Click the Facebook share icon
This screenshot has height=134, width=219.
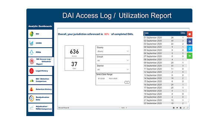tap(181, 108)
